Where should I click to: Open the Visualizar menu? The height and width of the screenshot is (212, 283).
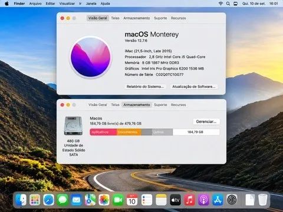pyautogui.click(x=67, y=4)
